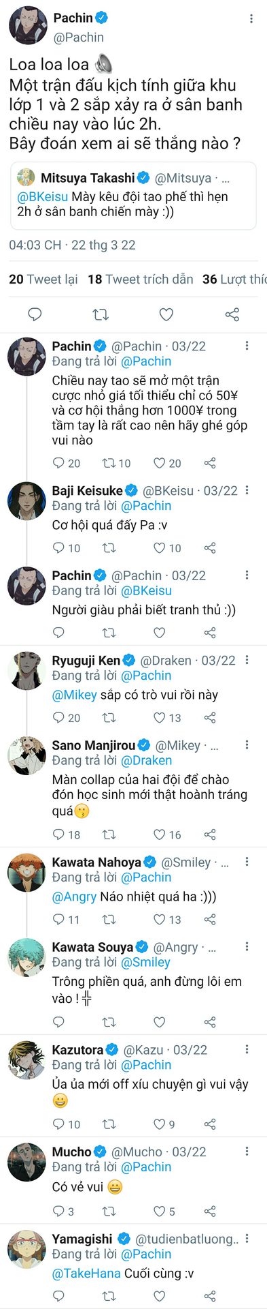Share Kazutora's reply tweet

(x=210, y=1124)
